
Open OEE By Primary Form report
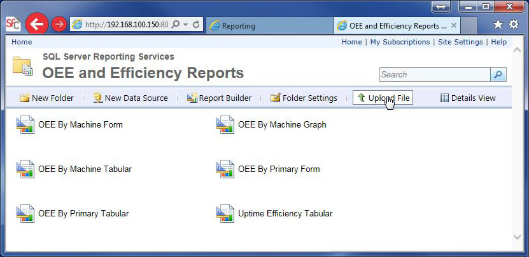click(279, 169)
